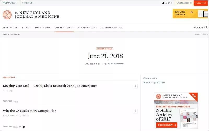Open Browse all past issues link
209x131 pixels.
(154, 82)
